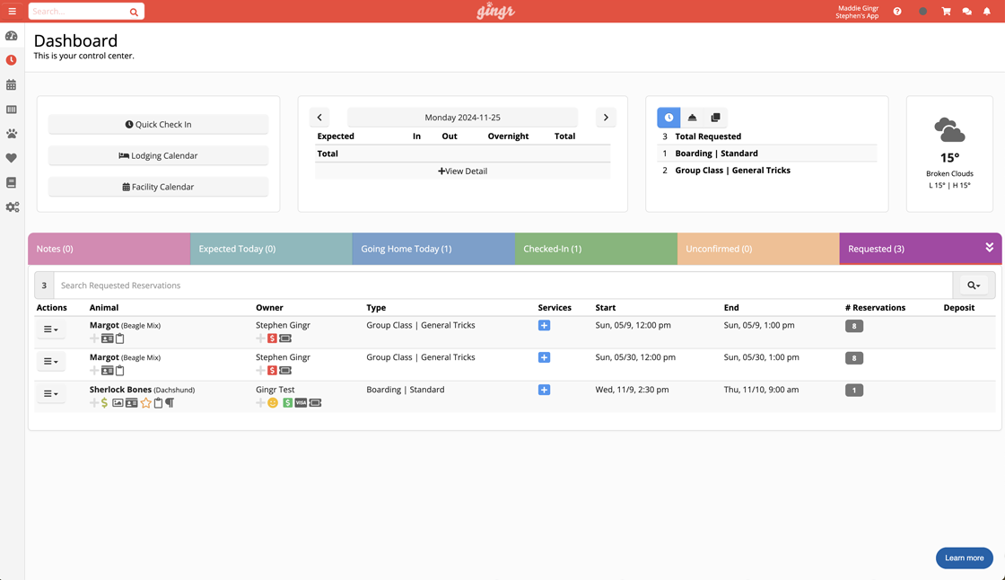1005x580 pixels.
Task: Toggle the copy/stacked icon next to cloud icon
Action: click(x=715, y=117)
